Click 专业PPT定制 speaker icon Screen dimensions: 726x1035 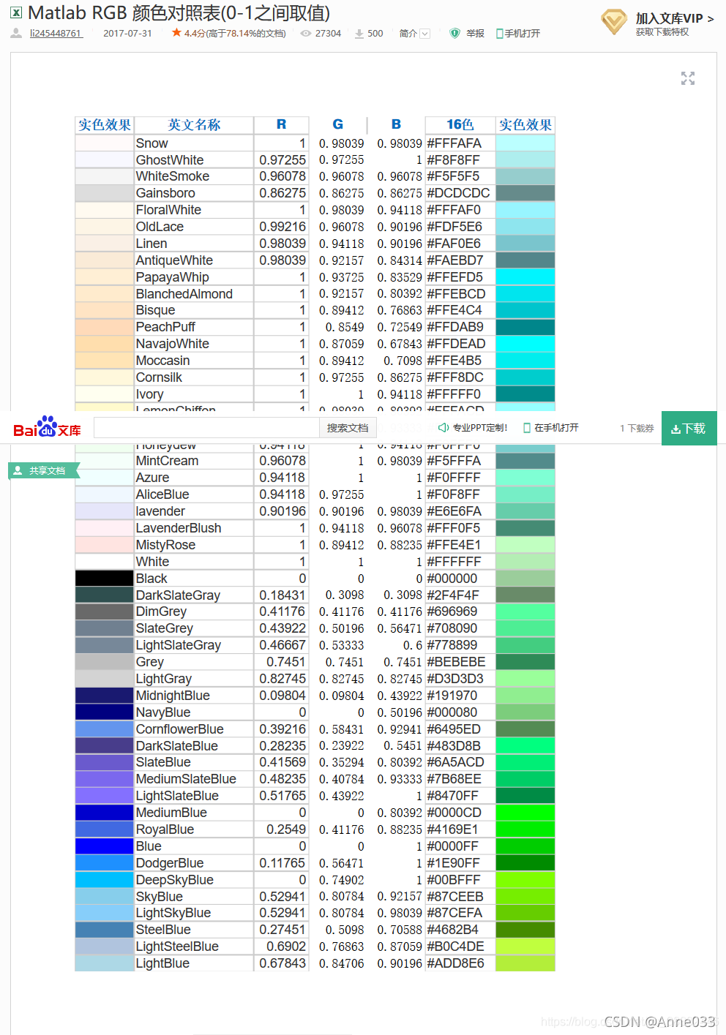(443, 428)
